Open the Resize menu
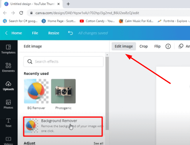 (x=54, y=33)
